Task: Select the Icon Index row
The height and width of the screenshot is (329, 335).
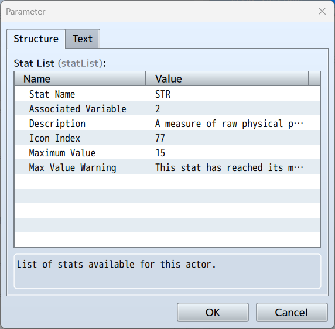Action: coord(167,138)
